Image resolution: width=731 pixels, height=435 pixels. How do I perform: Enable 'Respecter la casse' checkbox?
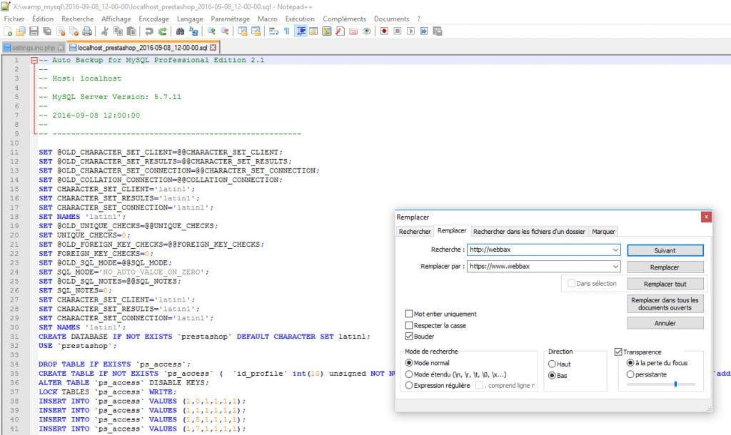pyautogui.click(x=409, y=325)
